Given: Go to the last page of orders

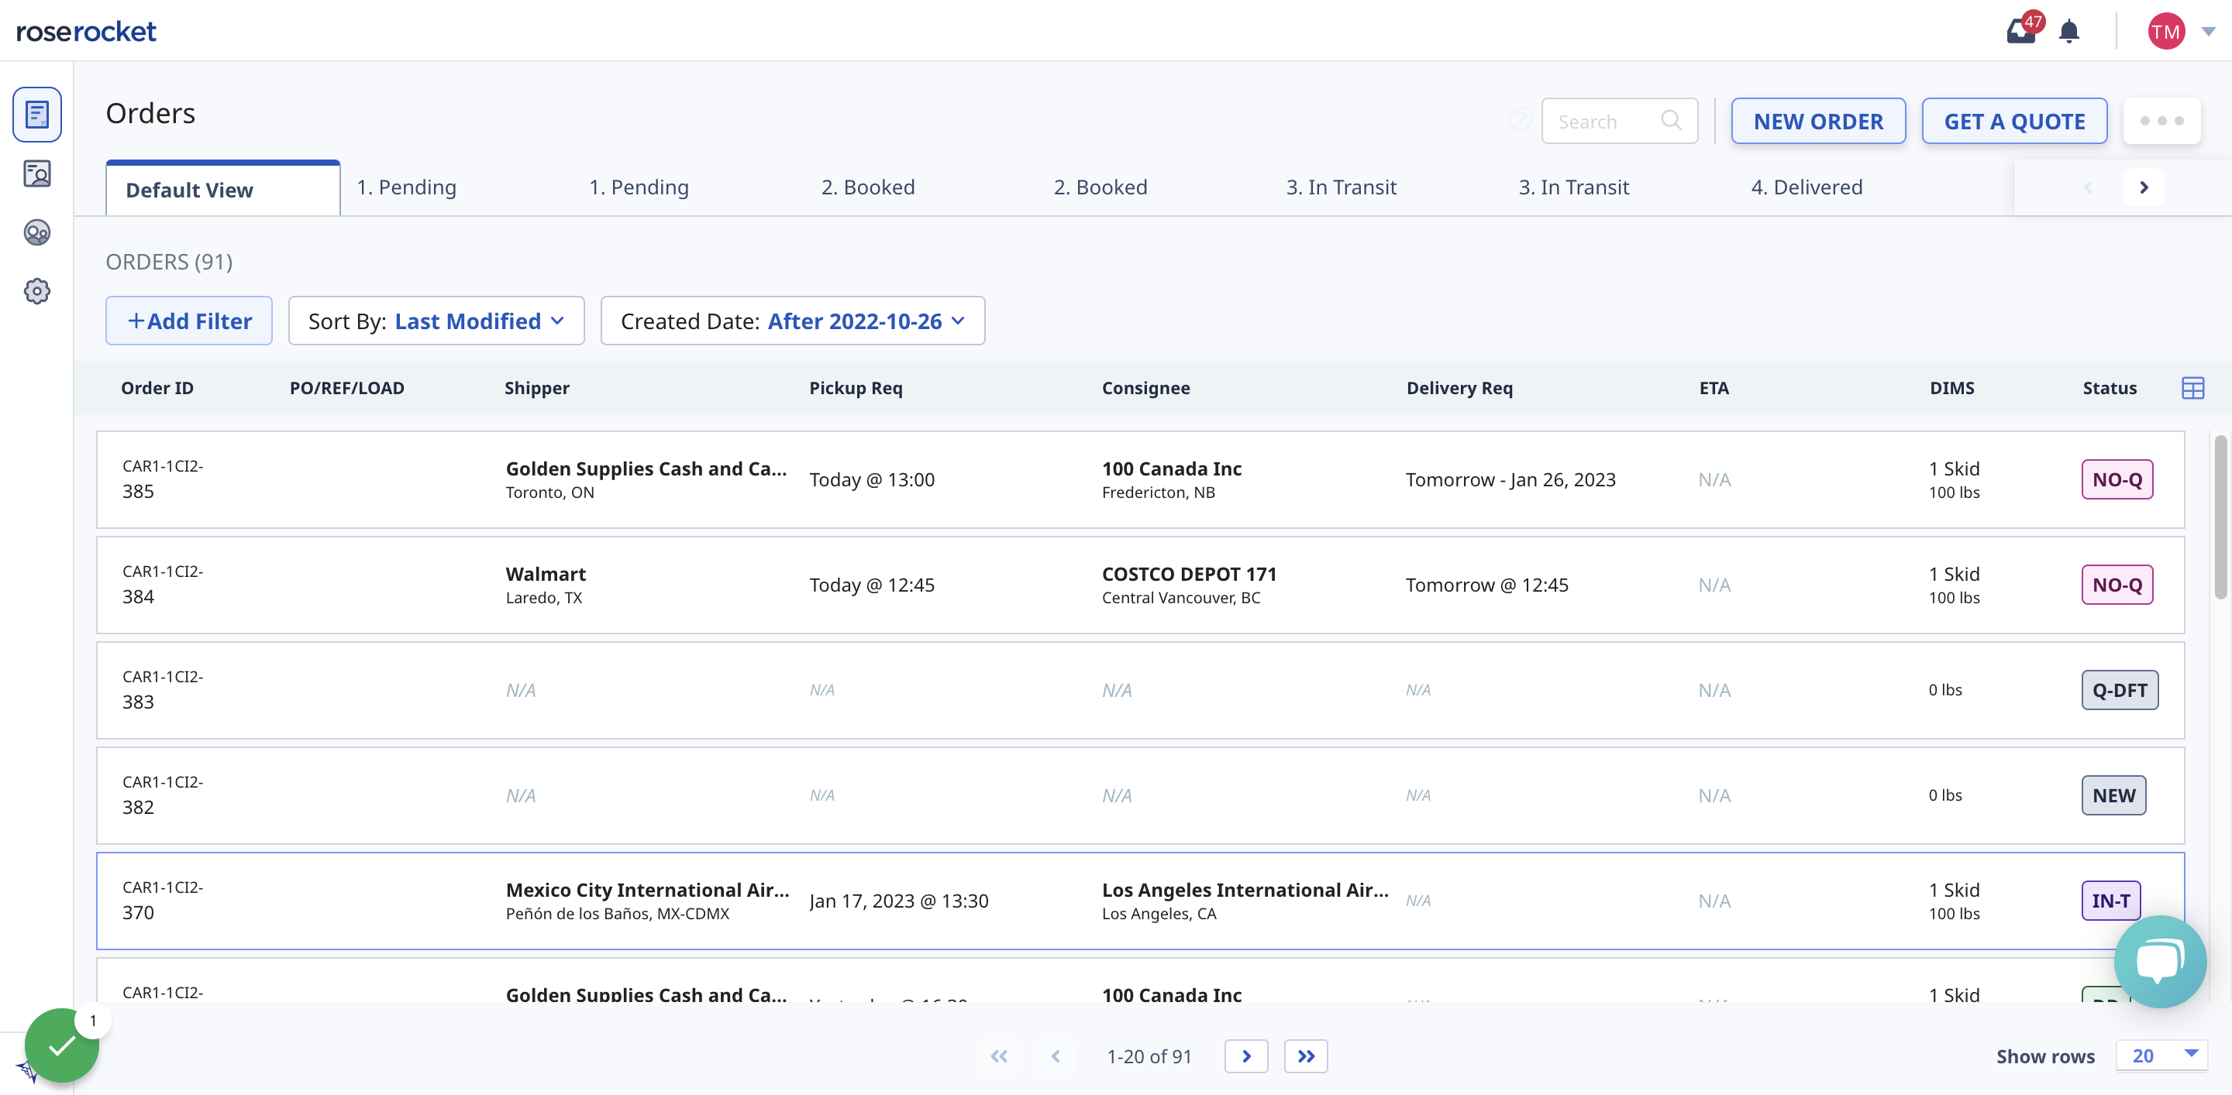Looking at the screenshot, I should [1306, 1056].
